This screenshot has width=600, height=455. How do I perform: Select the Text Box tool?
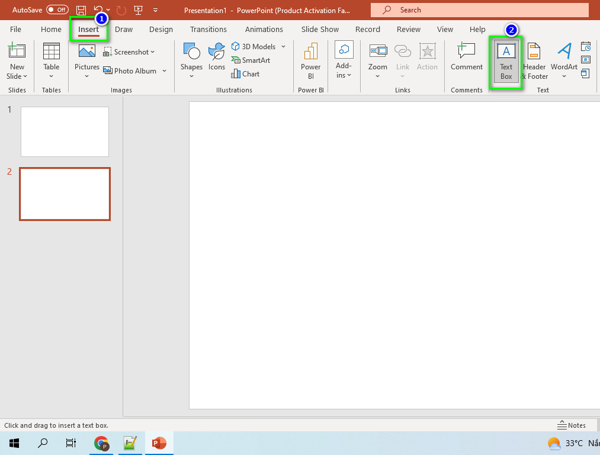(506, 61)
